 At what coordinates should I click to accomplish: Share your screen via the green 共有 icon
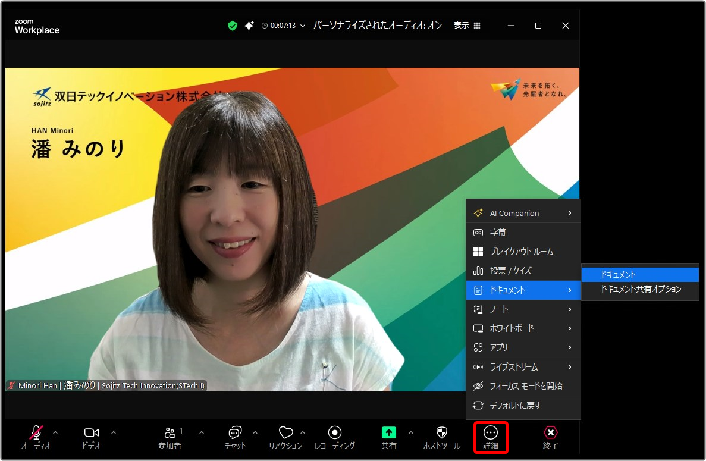click(388, 437)
